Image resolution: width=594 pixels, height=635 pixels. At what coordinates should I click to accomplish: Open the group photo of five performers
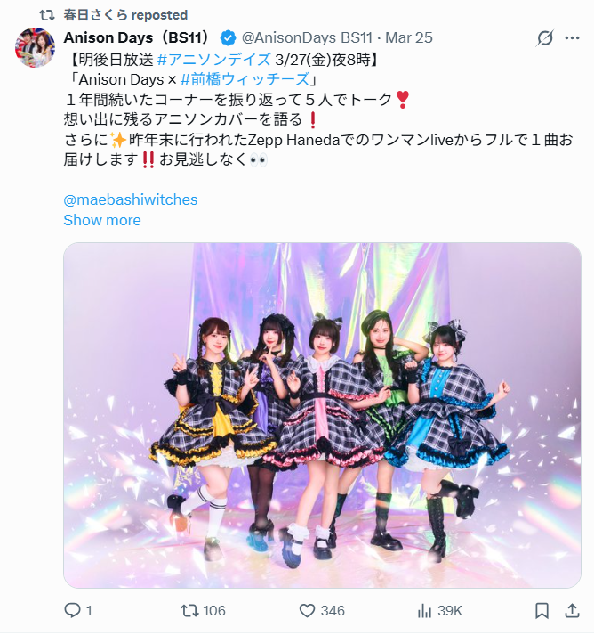click(322, 415)
